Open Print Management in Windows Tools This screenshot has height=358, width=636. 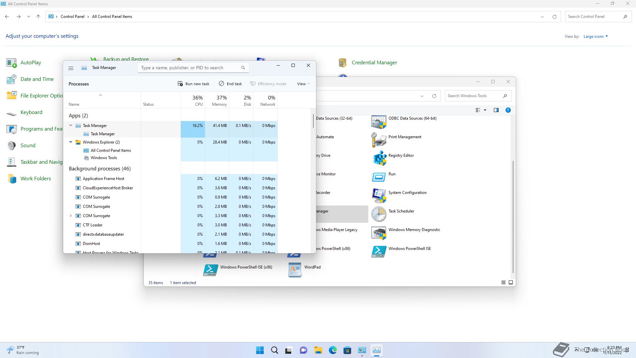[396, 140]
